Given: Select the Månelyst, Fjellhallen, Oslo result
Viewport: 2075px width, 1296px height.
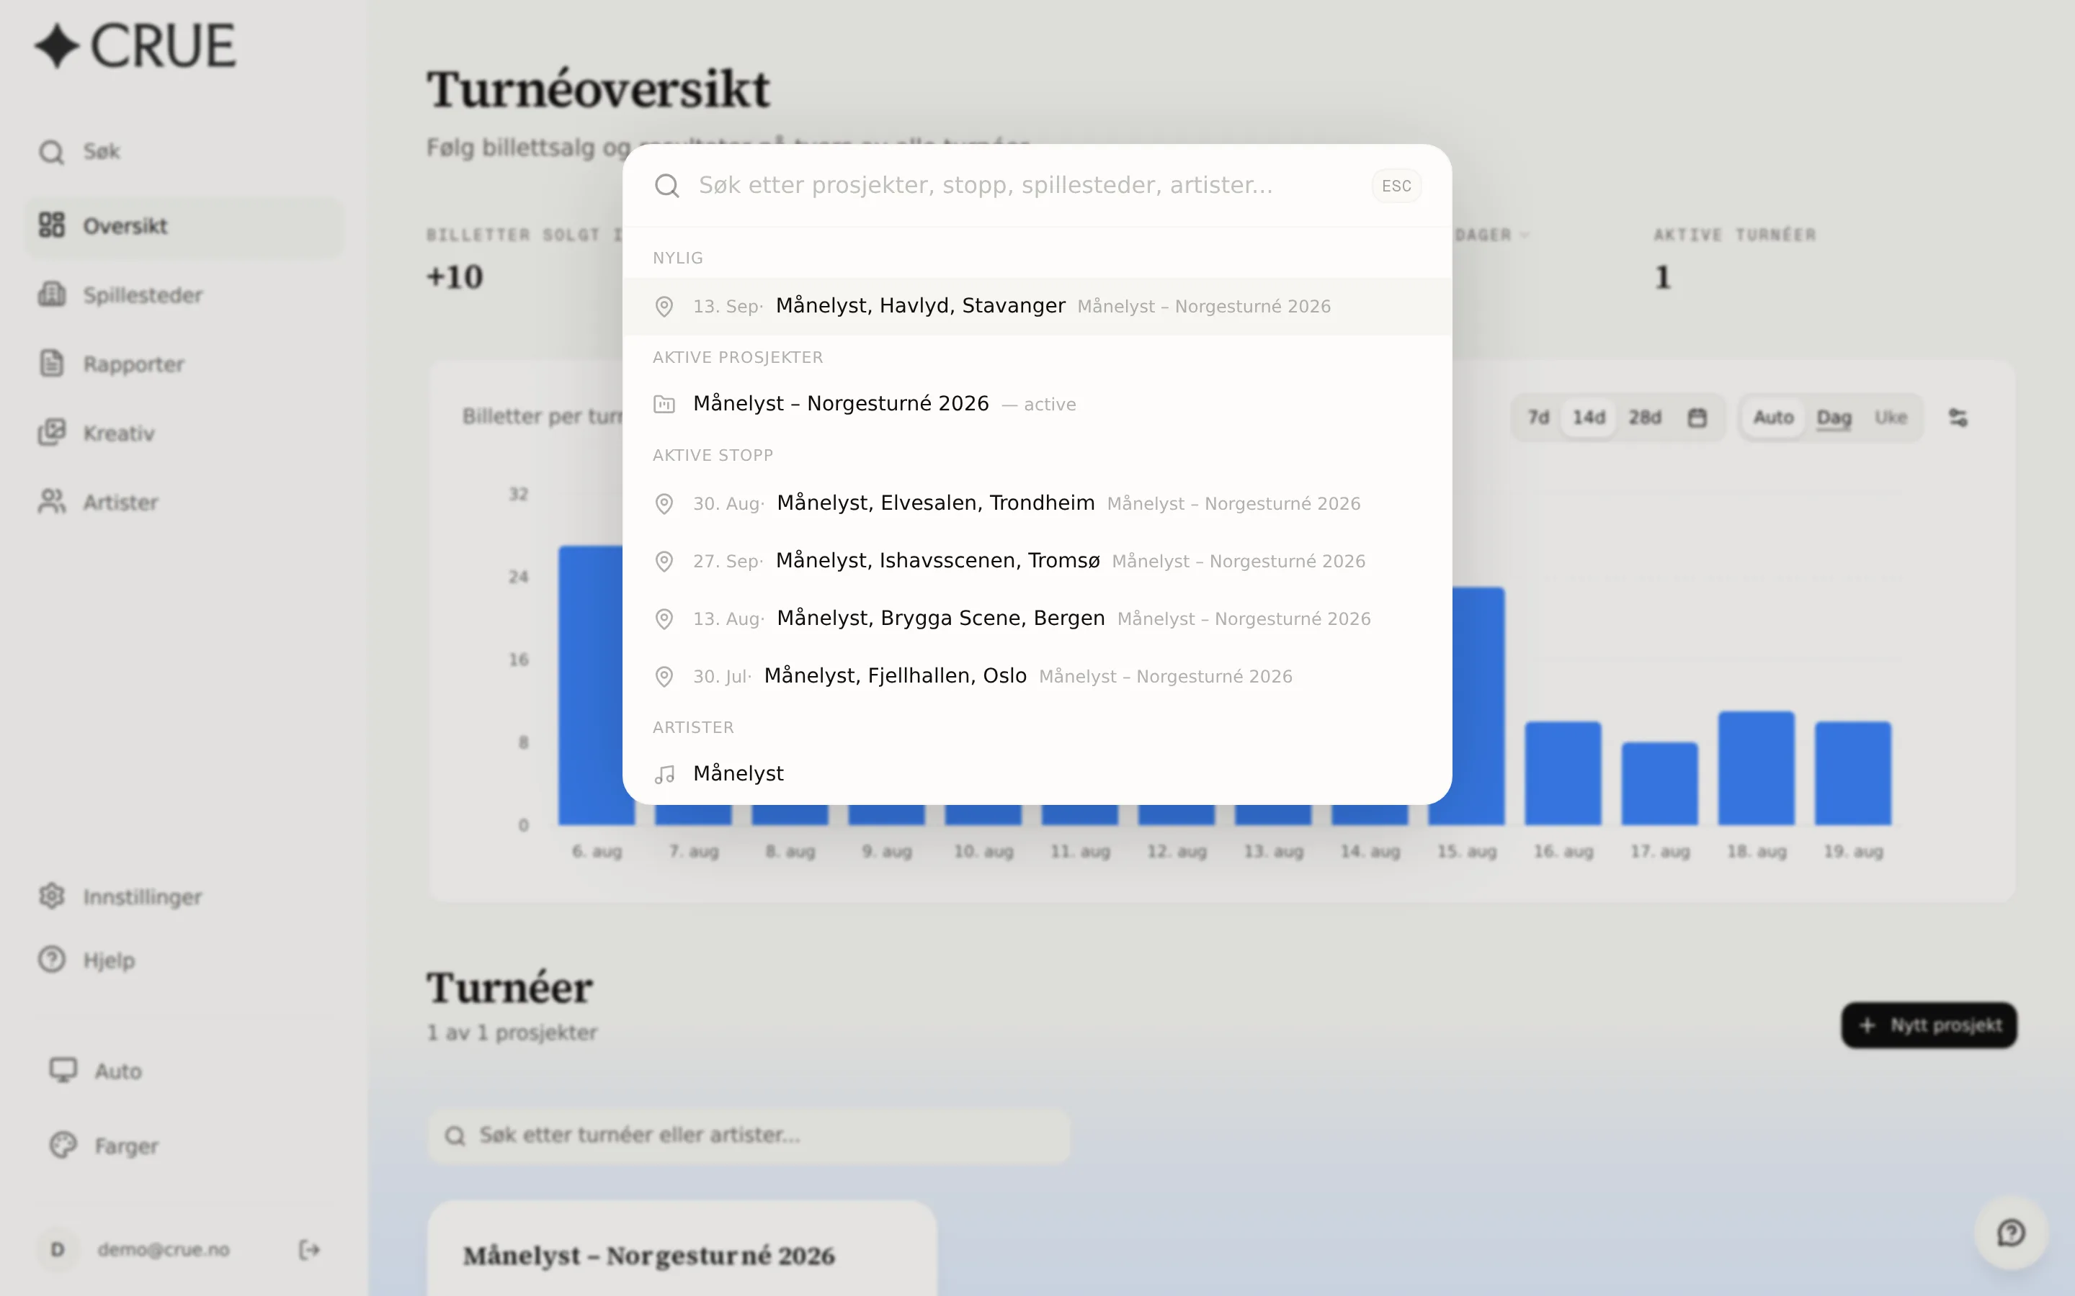Looking at the screenshot, I should coord(1037,676).
